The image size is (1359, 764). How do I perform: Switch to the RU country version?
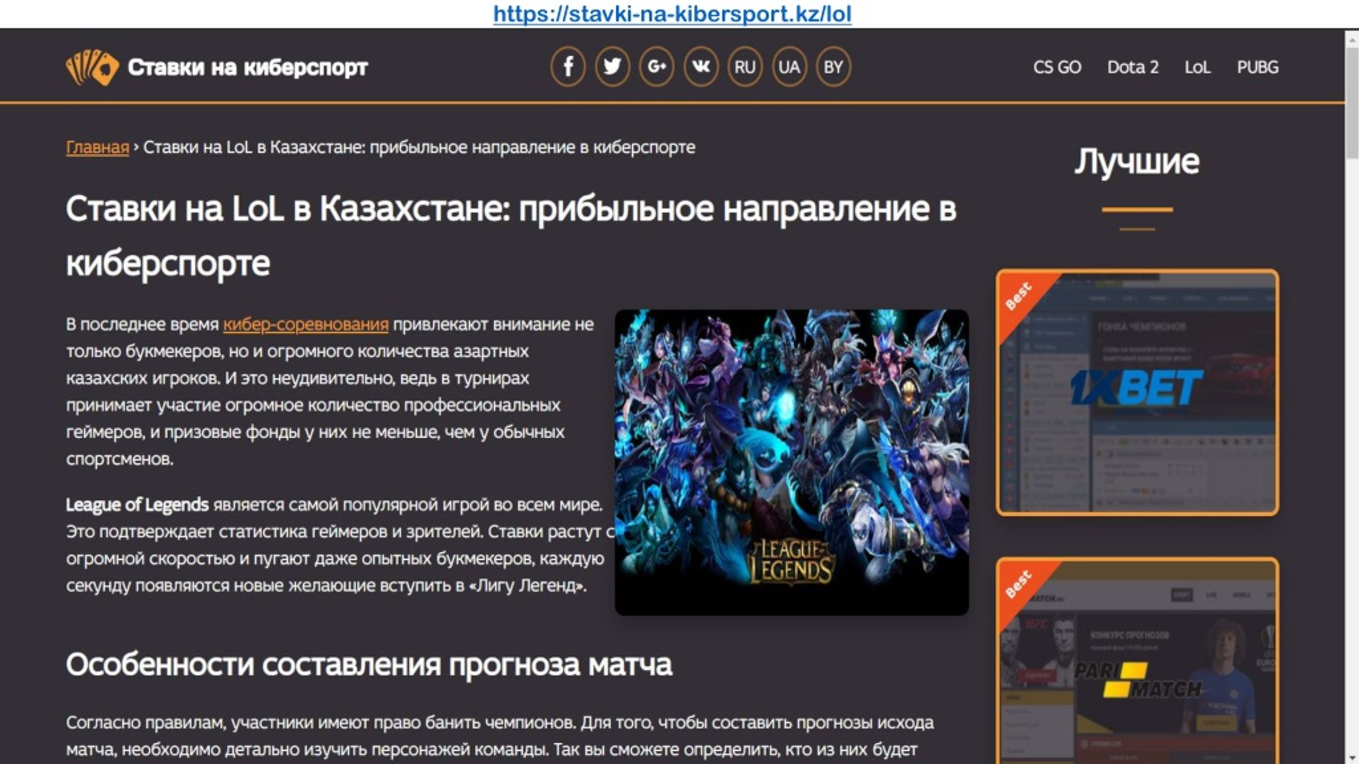(745, 67)
